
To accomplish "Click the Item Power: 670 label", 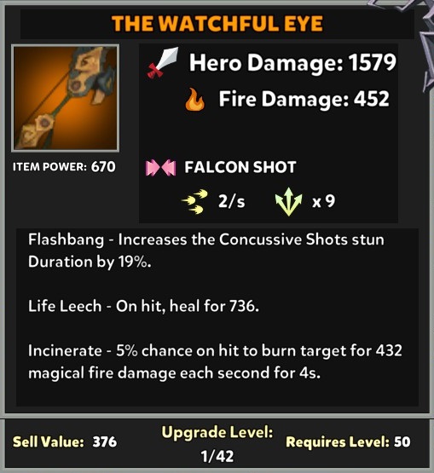I will tap(64, 166).
